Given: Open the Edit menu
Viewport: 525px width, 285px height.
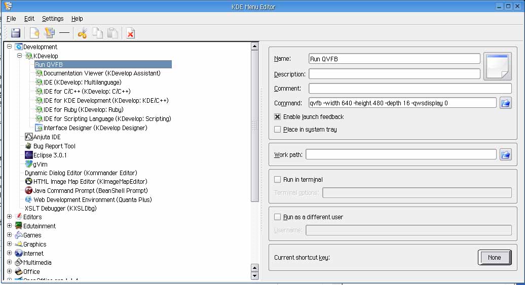Looking at the screenshot, I should pyautogui.click(x=29, y=19).
